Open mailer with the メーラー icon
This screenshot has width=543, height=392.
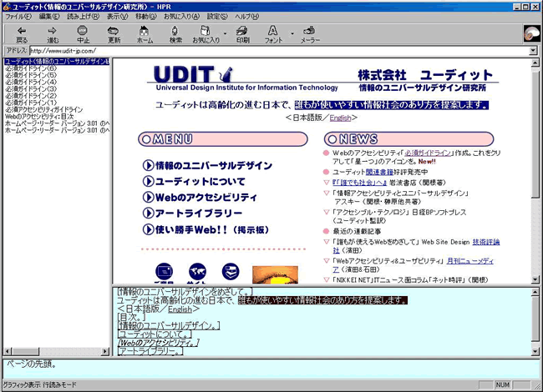[310, 35]
